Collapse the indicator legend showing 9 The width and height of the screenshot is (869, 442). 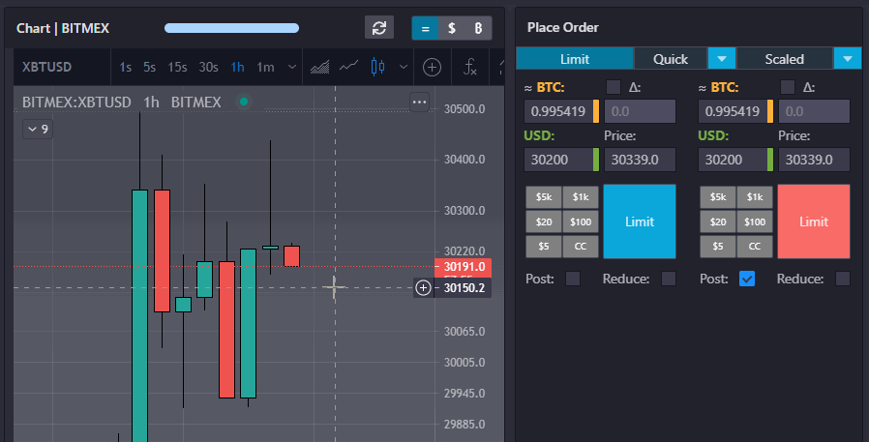[38, 129]
